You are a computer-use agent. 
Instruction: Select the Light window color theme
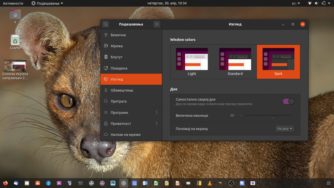pyautogui.click(x=192, y=62)
